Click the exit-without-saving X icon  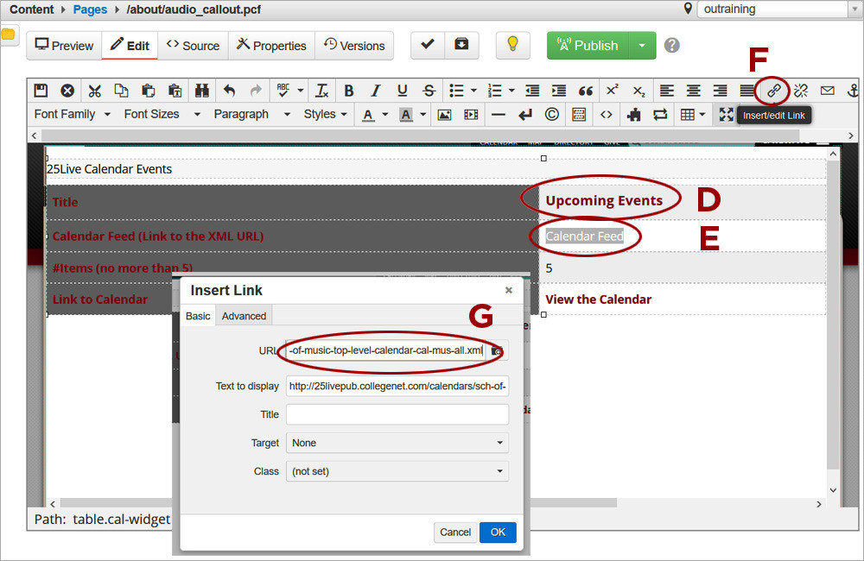click(x=67, y=91)
